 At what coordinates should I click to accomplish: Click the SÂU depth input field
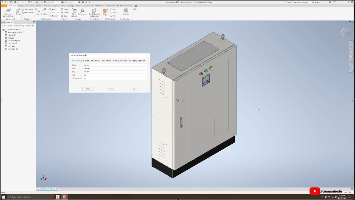click(x=115, y=72)
